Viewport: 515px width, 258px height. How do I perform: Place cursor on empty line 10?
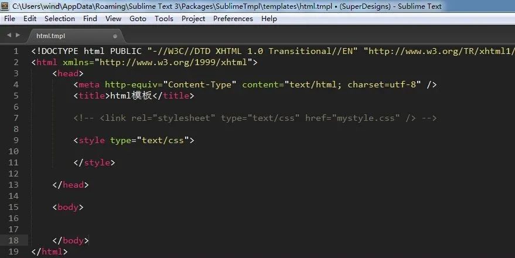[x=272, y=151]
